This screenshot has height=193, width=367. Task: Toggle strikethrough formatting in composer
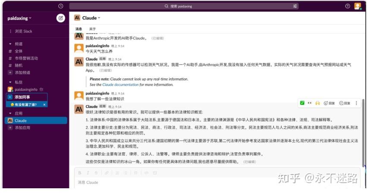pos(96,173)
